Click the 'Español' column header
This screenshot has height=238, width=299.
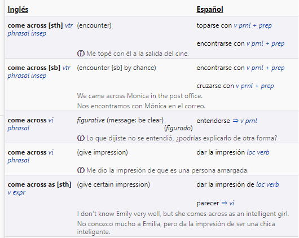coord(210,9)
